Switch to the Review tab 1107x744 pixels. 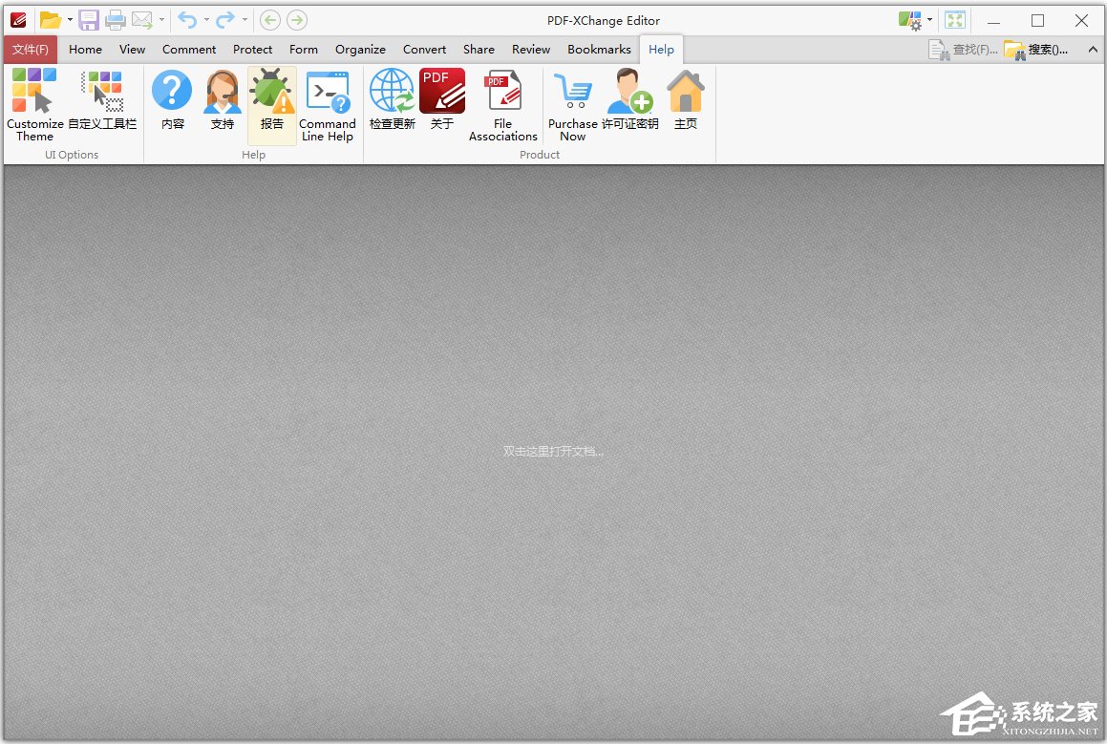(x=531, y=50)
